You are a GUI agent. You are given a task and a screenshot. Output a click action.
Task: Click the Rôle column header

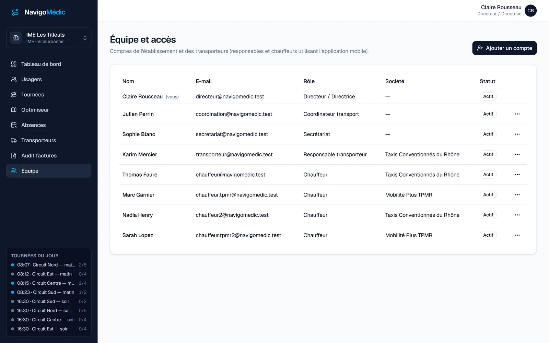(309, 81)
